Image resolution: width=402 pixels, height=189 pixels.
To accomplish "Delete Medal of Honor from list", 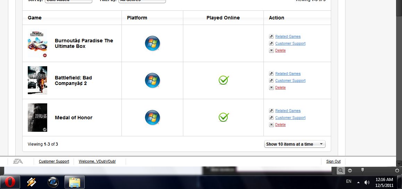I will pyautogui.click(x=280, y=124).
